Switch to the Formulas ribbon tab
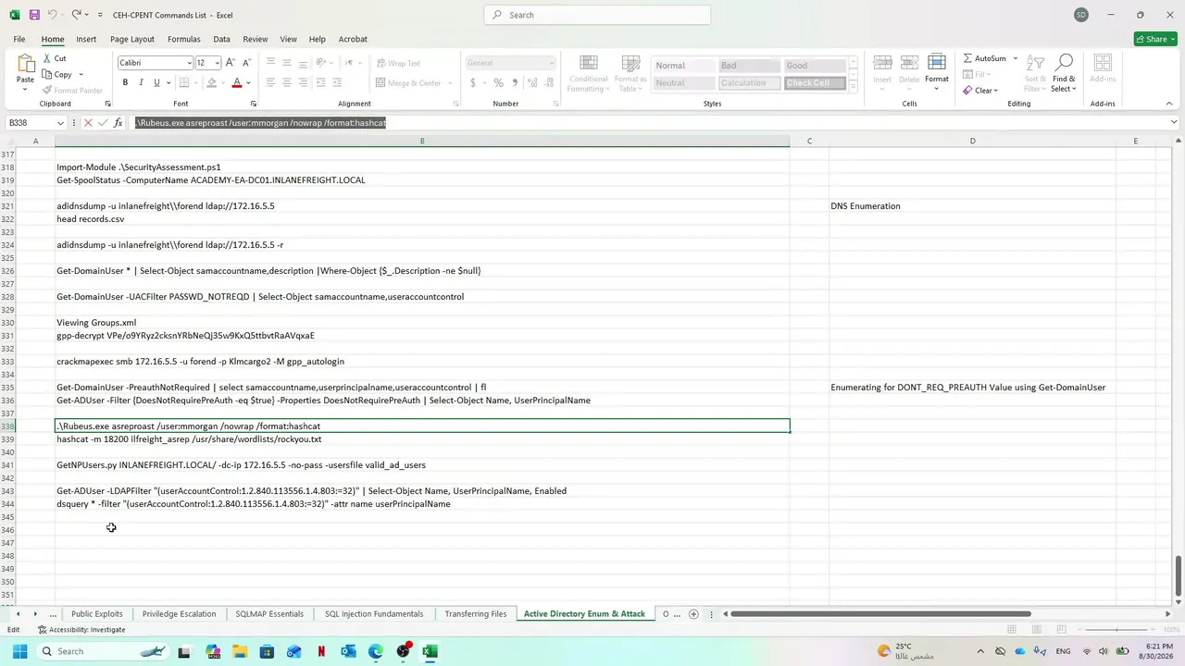1185x666 pixels. click(184, 39)
